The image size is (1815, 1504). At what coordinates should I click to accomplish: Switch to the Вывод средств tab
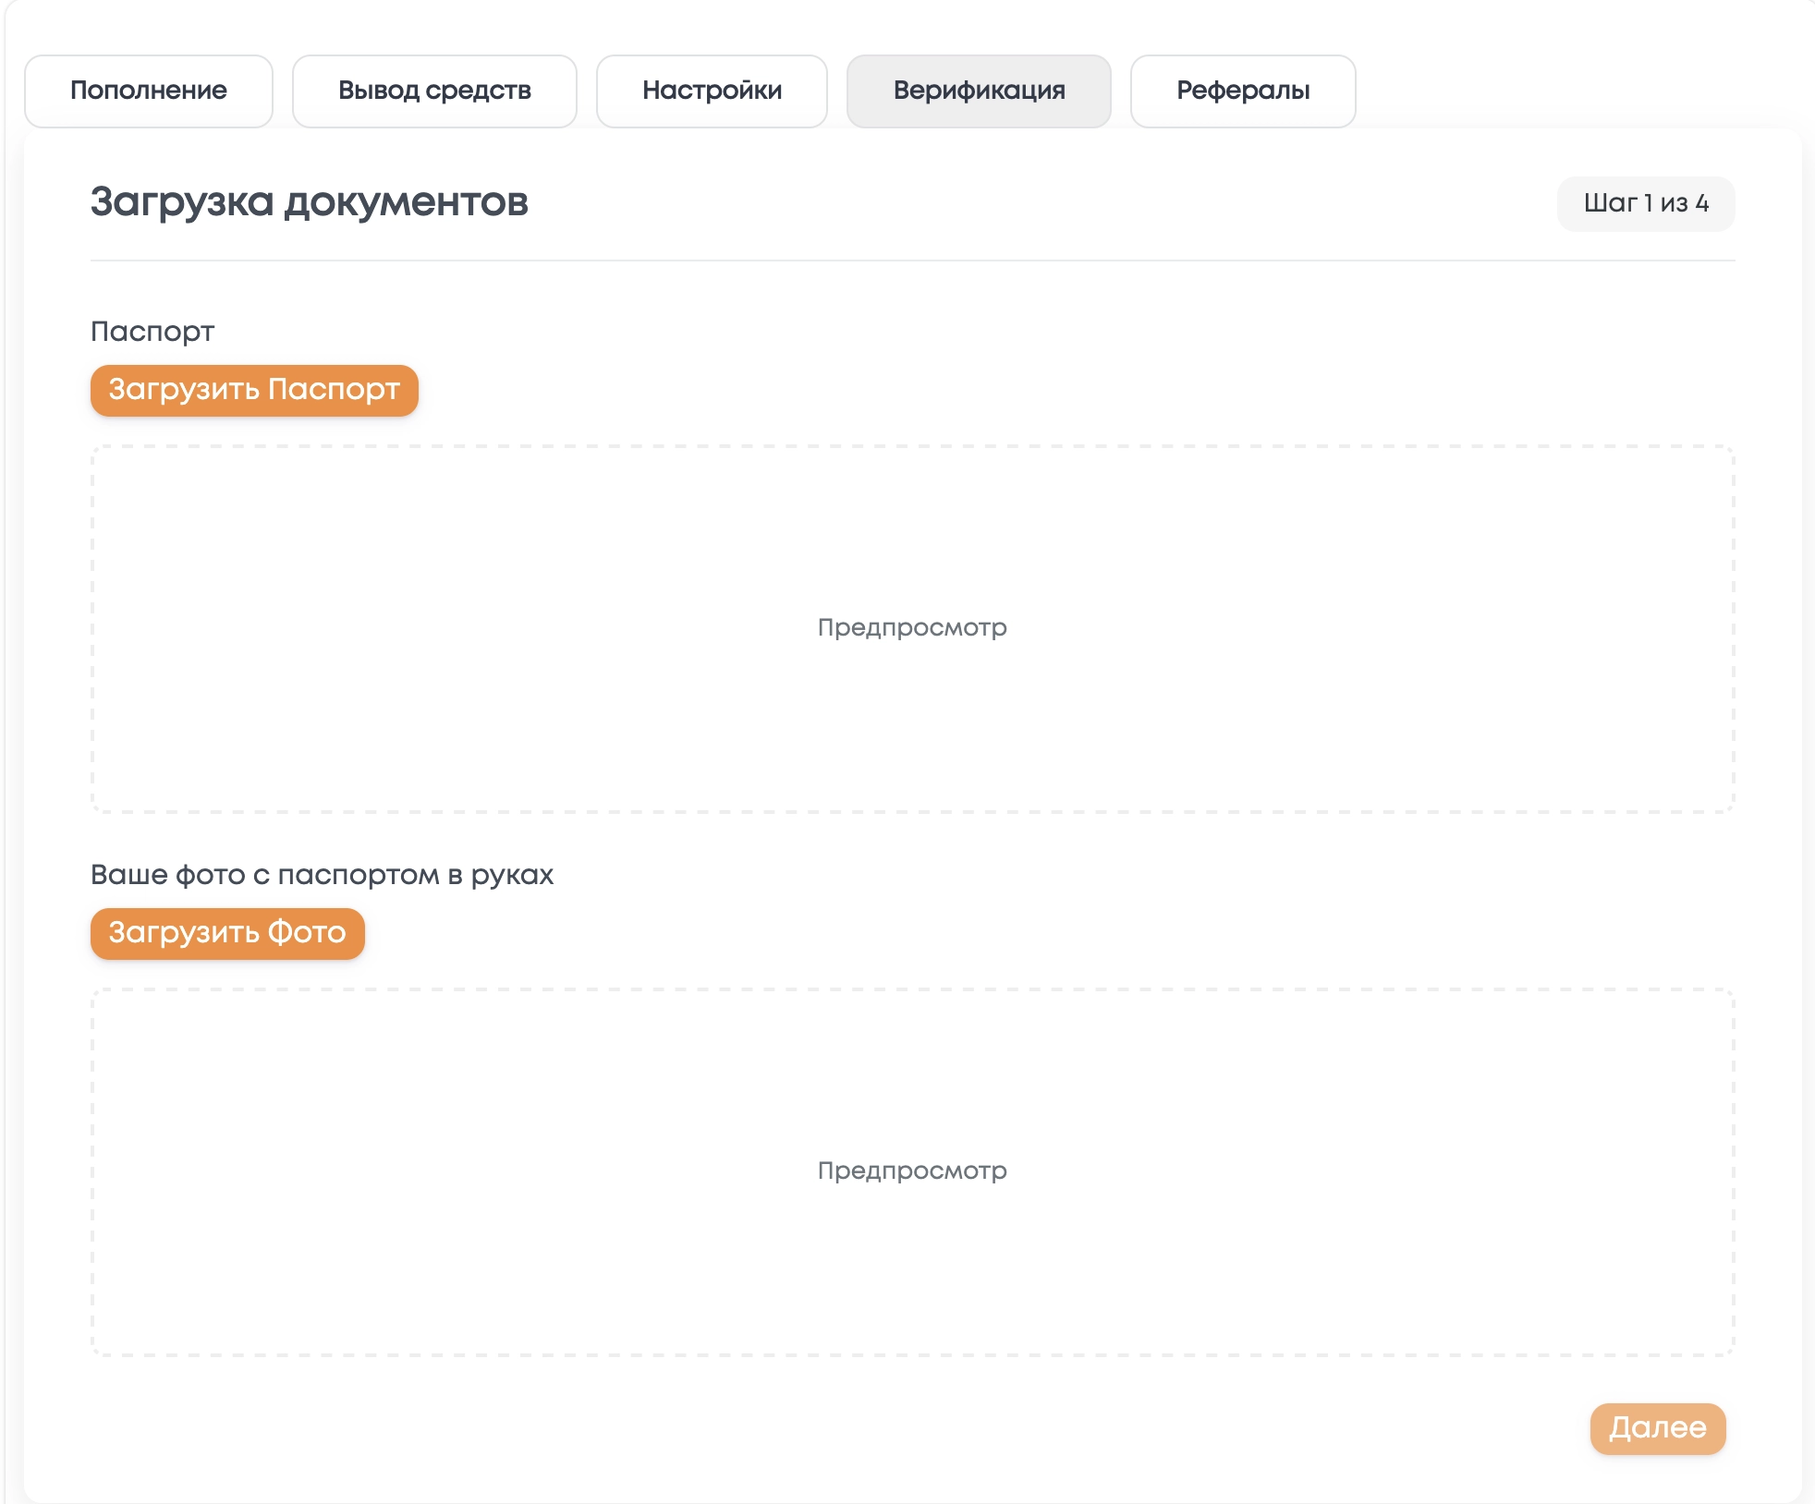[x=434, y=91]
